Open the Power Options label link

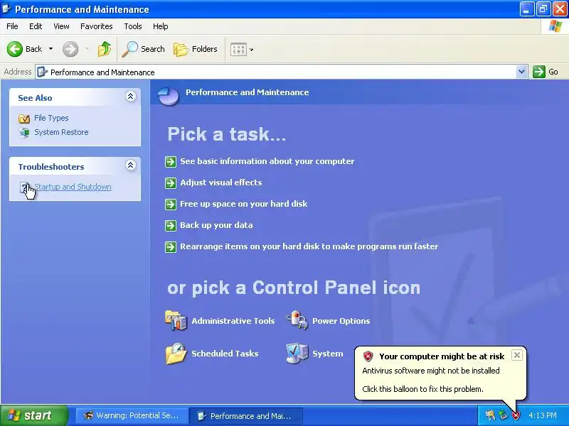click(341, 321)
